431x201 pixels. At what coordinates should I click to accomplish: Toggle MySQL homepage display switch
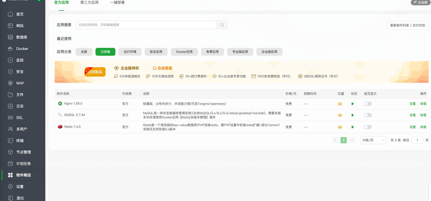(x=368, y=115)
